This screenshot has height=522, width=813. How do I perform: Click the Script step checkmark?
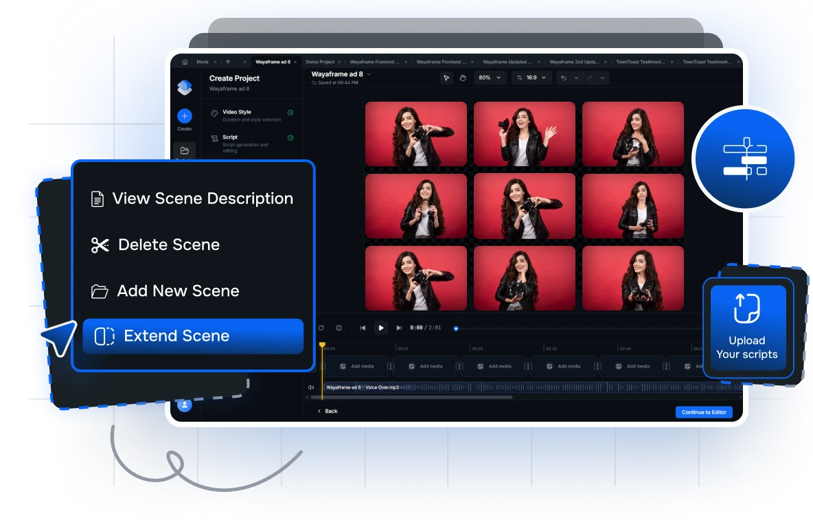point(290,137)
